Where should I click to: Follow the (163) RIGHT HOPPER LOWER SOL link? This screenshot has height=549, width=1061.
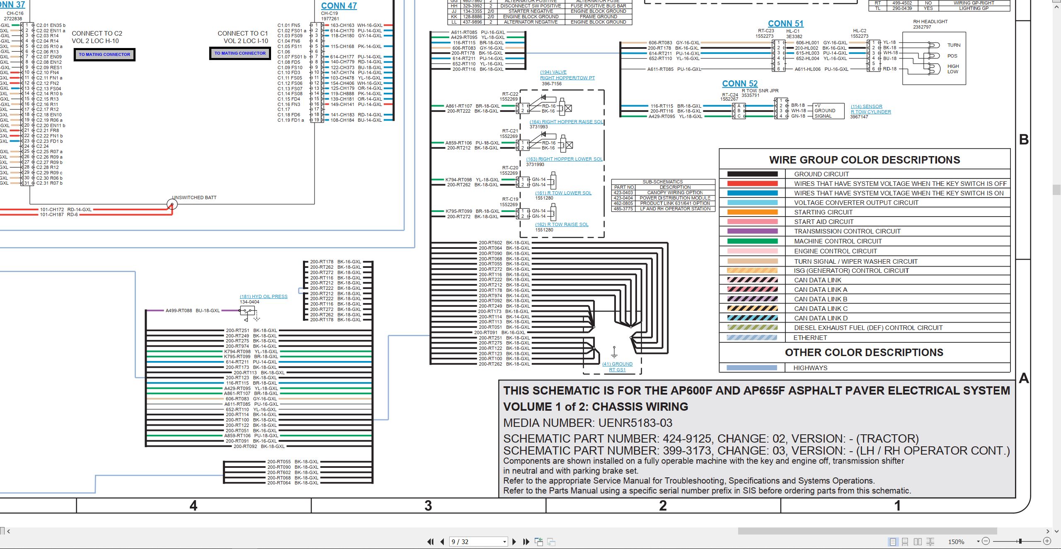click(x=564, y=159)
